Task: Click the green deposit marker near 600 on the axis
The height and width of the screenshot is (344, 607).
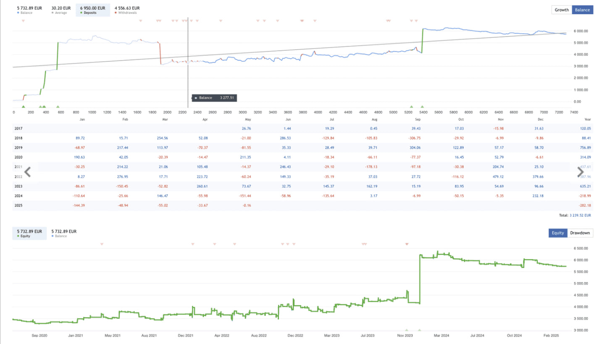Action: point(58,107)
